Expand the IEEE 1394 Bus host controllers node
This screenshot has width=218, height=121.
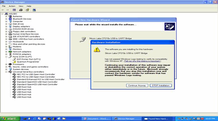pyautogui.click(x=6, y=39)
